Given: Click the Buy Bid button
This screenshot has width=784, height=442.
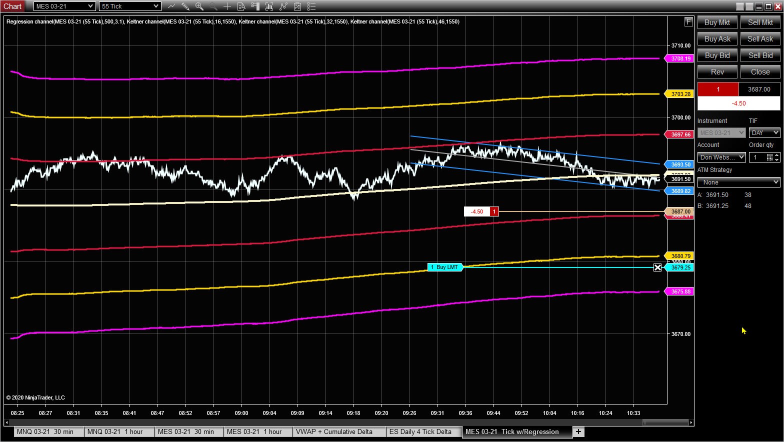Looking at the screenshot, I should pyautogui.click(x=717, y=55).
